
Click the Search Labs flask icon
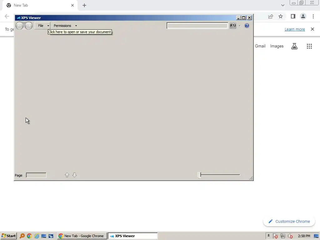[x=294, y=46]
